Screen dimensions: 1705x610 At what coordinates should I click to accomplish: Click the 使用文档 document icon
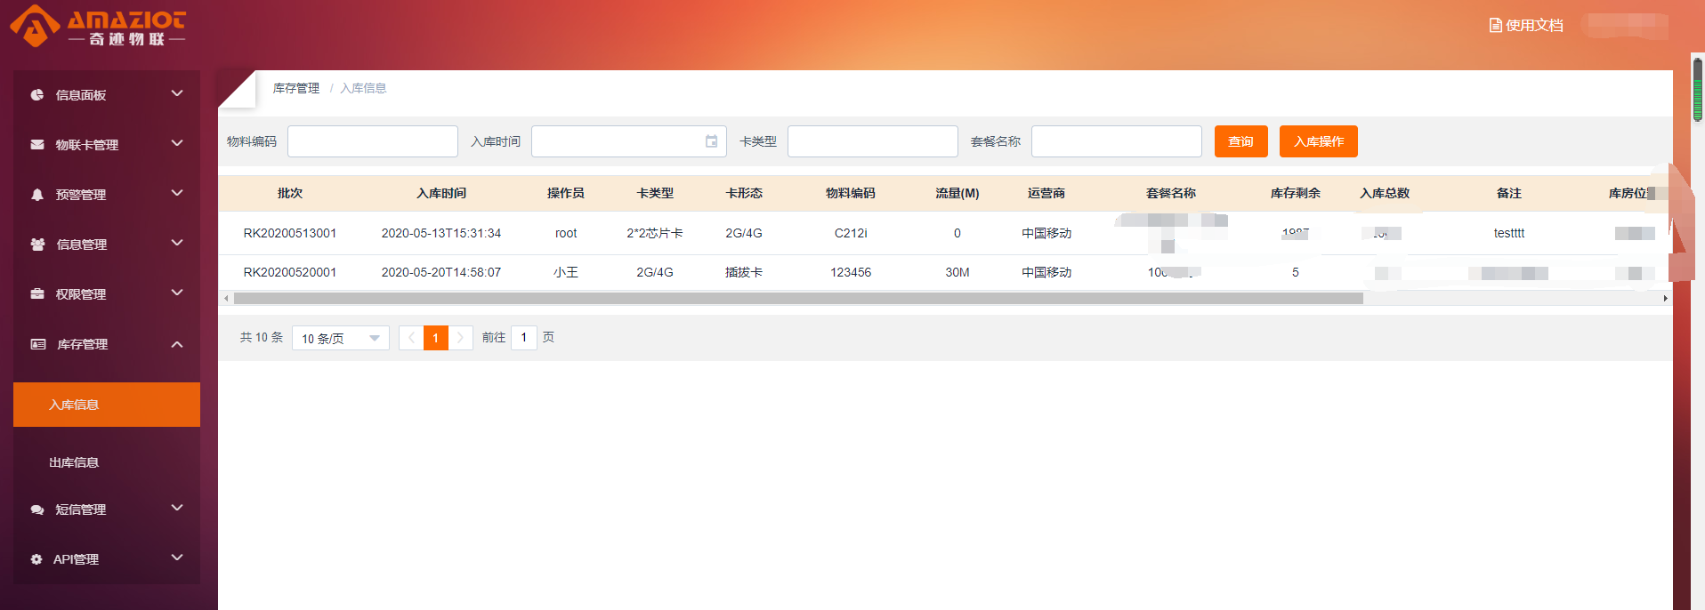(1495, 25)
